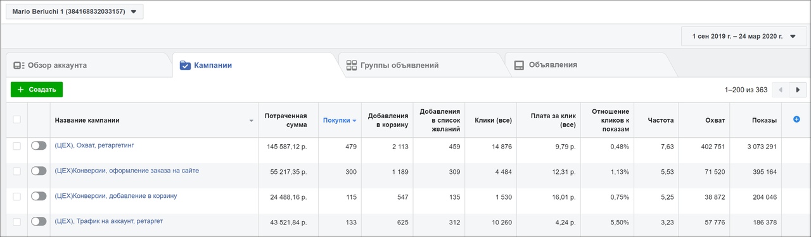Select checkbox for (ЦЕХ), Охват, ретаргетинг
The image size is (811, 237).
click(x=17, y=146)
